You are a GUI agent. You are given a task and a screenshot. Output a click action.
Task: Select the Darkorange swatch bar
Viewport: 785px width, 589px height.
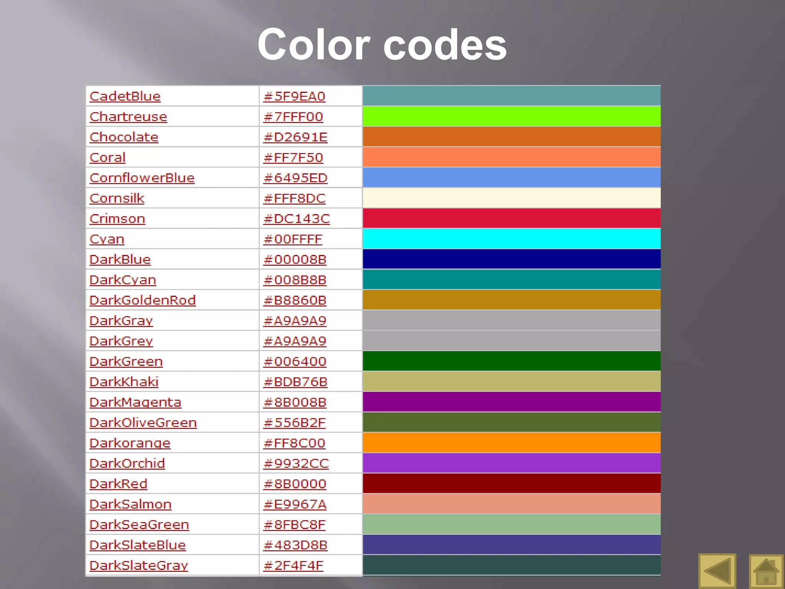512,443
